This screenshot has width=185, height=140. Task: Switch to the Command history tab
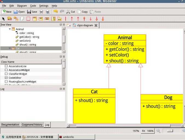(32, 125)
